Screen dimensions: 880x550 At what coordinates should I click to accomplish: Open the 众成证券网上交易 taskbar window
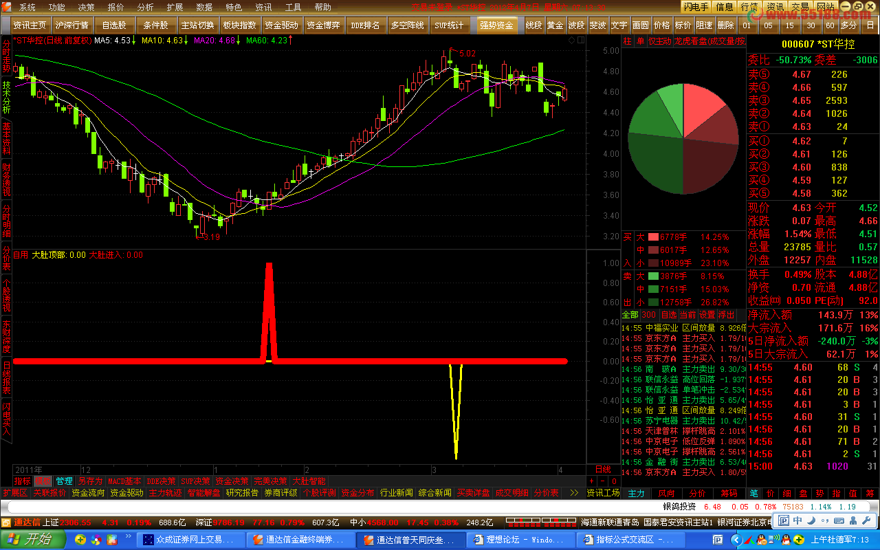(x=192, y=540)
